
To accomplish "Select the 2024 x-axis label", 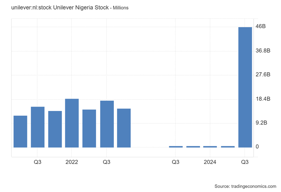I will (x=210, y=162).
